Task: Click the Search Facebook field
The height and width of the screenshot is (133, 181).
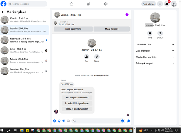Action: pyautogui.click(x=28, y=4)
